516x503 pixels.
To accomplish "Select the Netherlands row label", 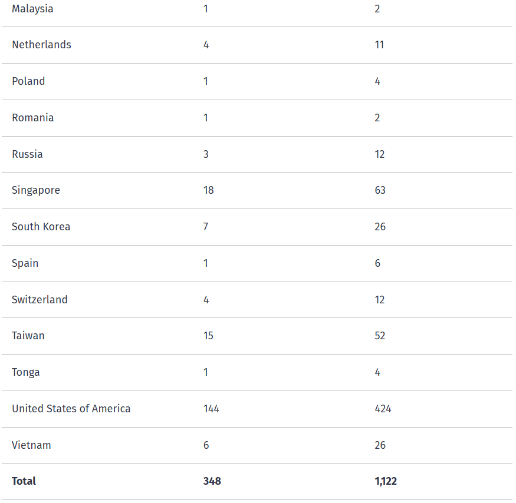I will coord(41,45).
